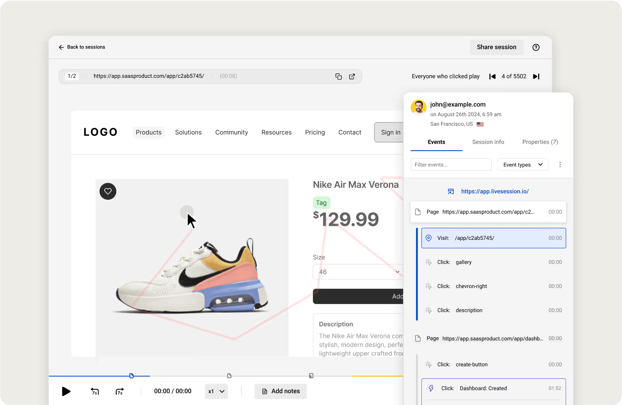This screenshot has width=622, height=405.
Task: Click the page icon beside app/dashb... URL
Action: (418, 339)
